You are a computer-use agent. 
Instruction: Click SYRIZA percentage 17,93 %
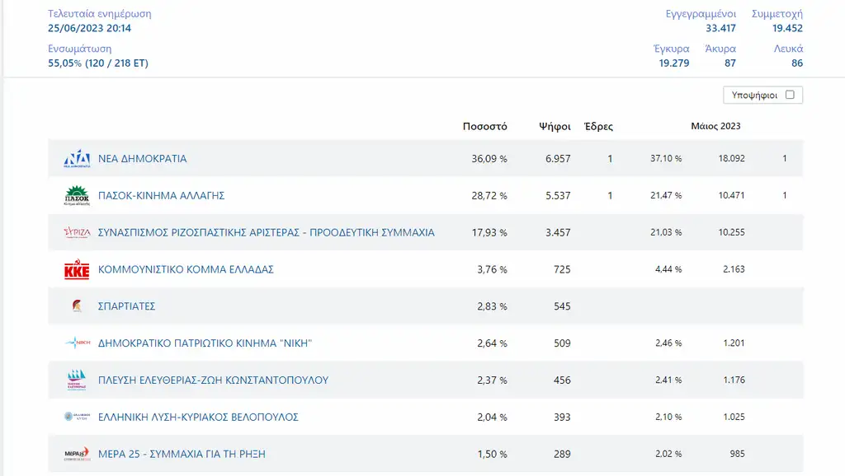click(489, 232)
